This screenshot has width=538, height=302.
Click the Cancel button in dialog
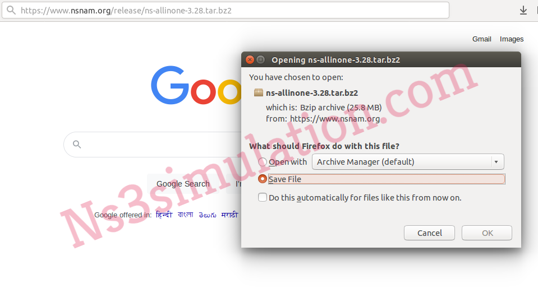pyautogui.click(x=429, y=233)
